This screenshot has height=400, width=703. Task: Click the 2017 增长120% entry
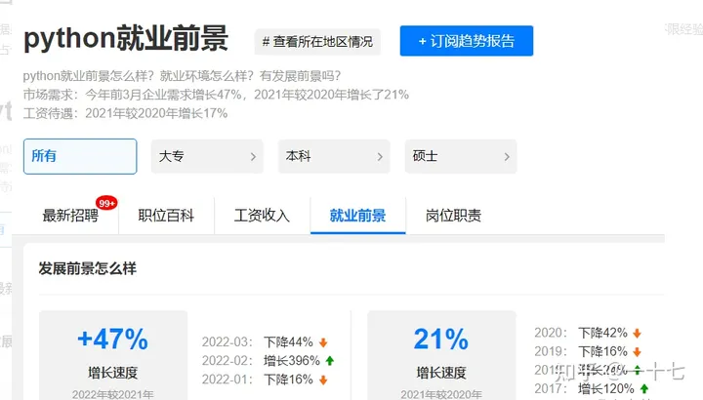pos(592,388)
